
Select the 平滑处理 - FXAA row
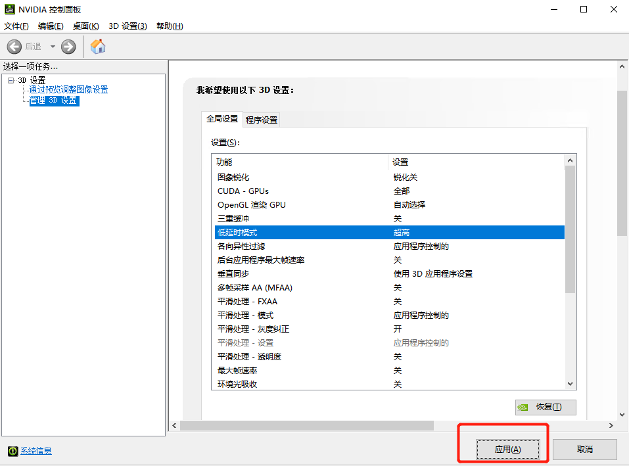(390, 302)
